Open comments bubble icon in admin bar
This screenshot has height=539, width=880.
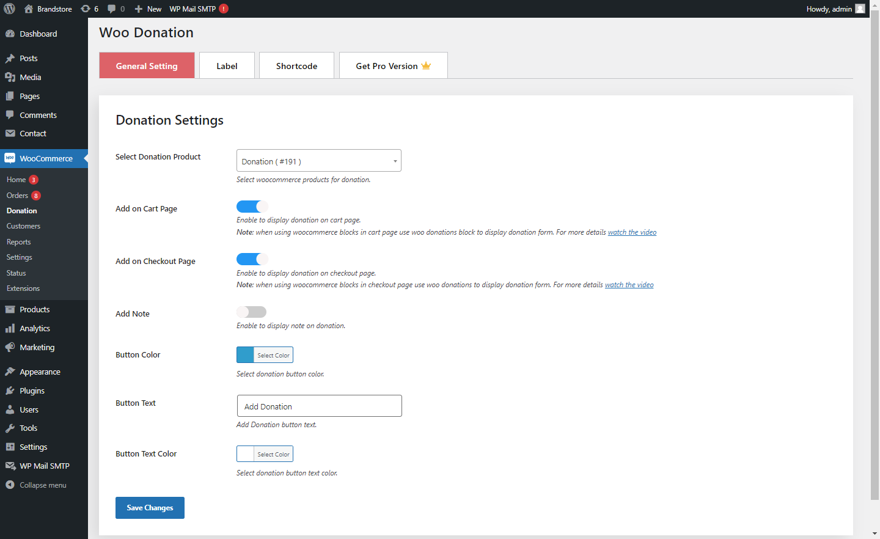click(x=111, y=9)
